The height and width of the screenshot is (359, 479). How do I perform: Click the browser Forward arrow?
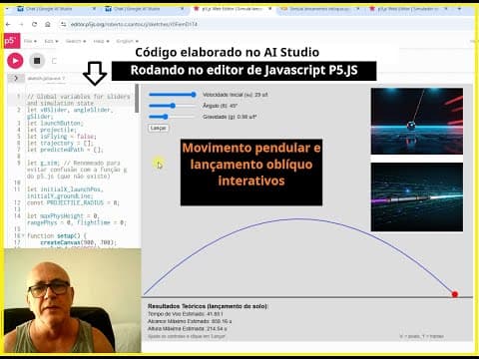click(21, 24)
